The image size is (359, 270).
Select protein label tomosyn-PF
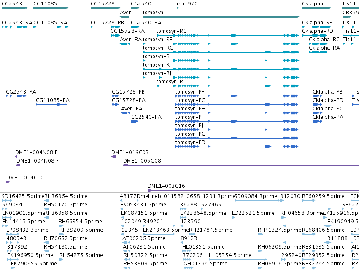tap(189, 92)
